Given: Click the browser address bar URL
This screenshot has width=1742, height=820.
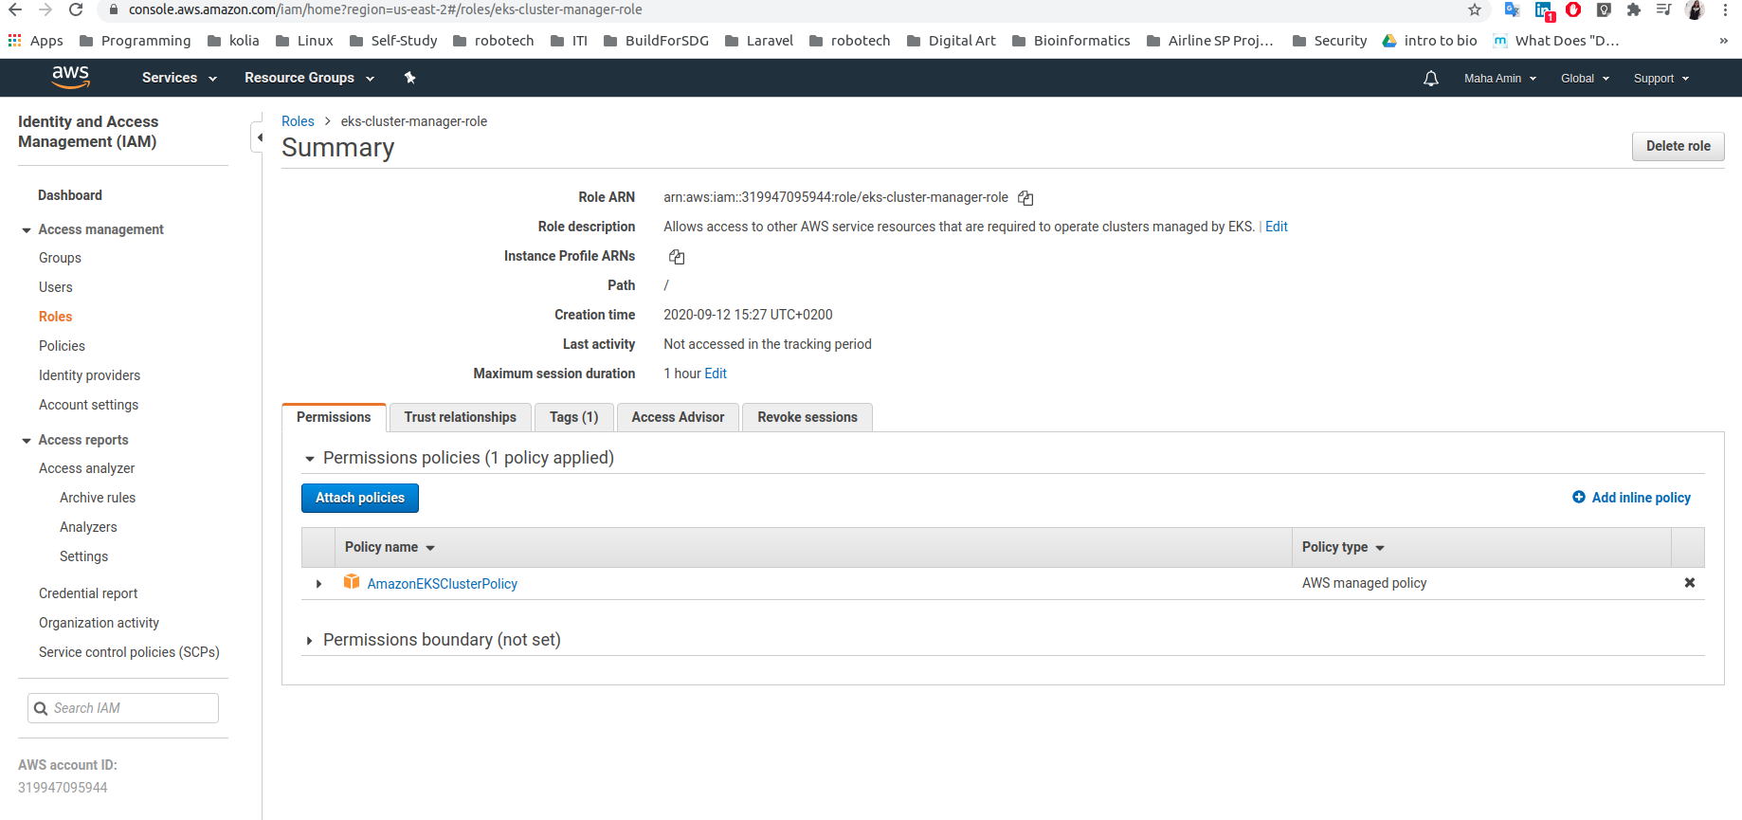Looking at the screenshot, I should pos(385,9).
